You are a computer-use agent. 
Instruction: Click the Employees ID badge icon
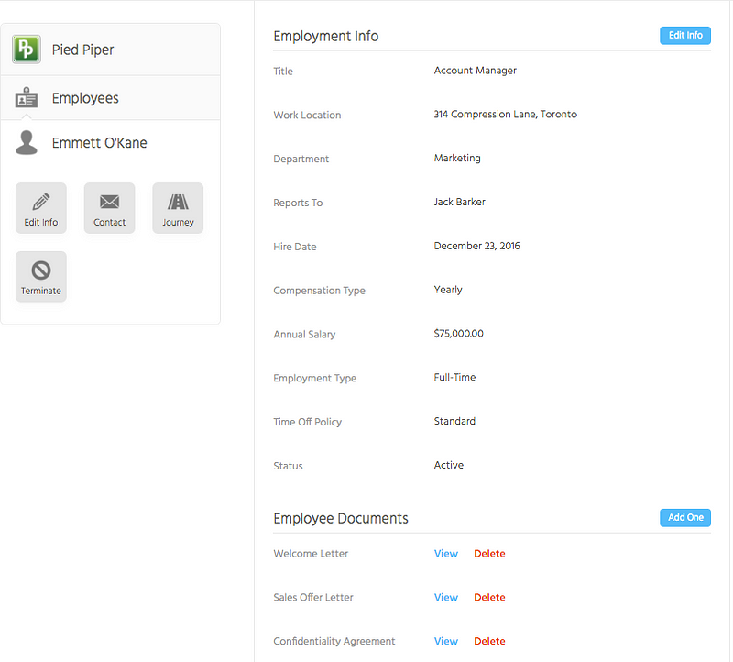tap(27, 98)
